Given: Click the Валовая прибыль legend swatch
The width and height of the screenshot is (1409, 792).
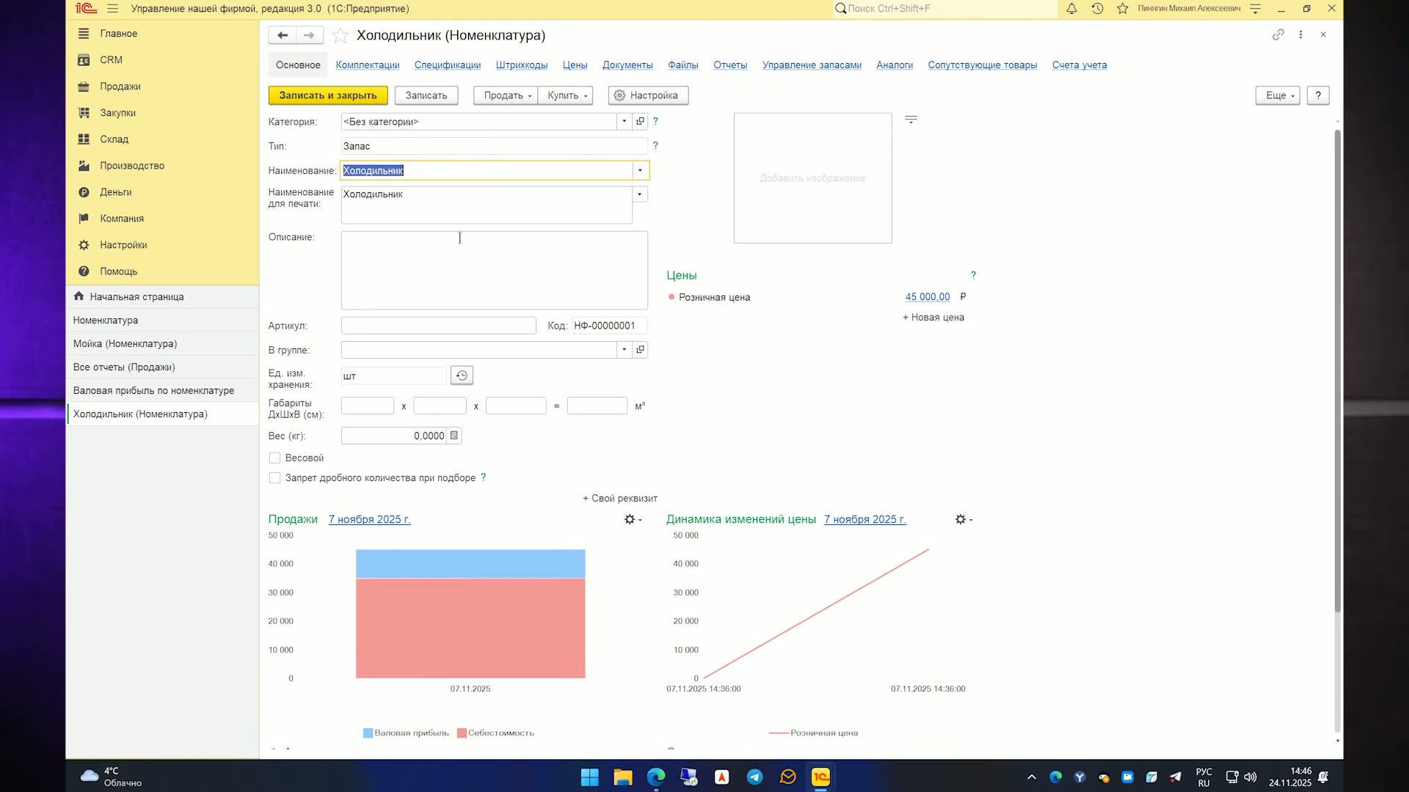Looking at the screenshot, I should pos(368,733).
